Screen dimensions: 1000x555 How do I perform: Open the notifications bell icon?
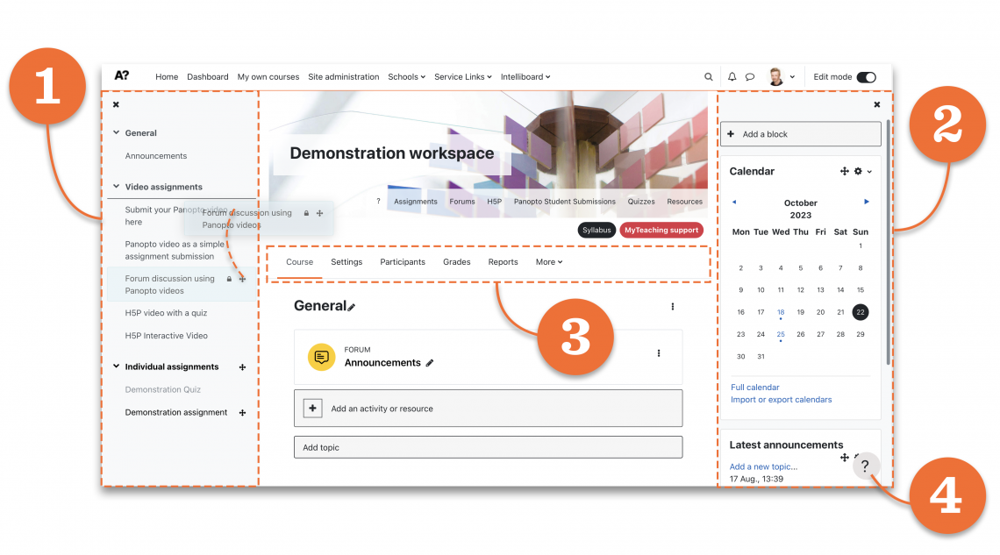point(732,77)
